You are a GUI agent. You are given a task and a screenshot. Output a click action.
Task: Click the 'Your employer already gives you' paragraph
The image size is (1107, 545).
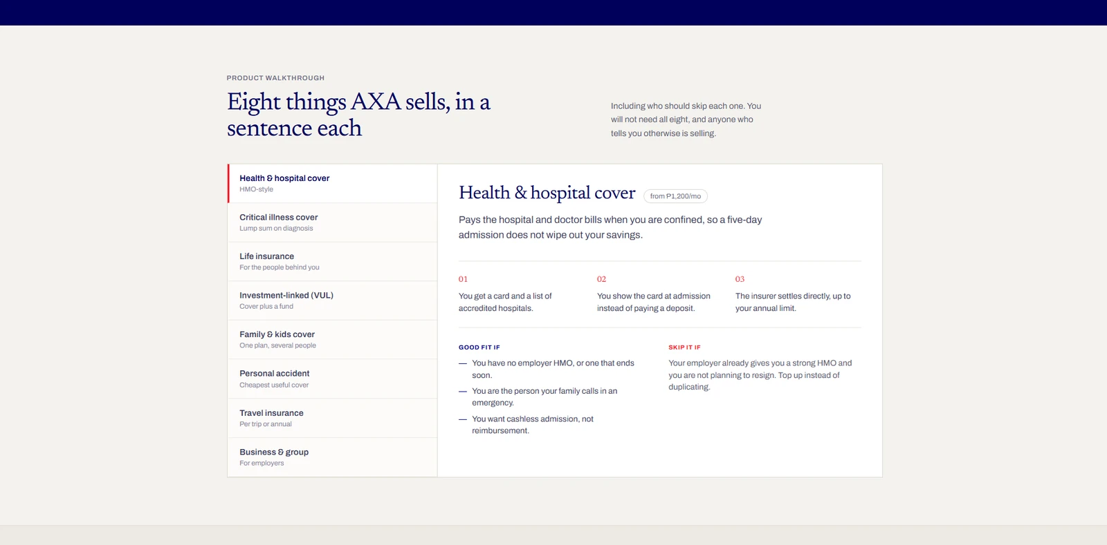coord(760,375)
